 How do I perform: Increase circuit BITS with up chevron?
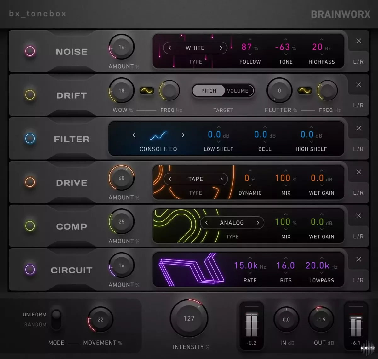coord(286,258)
